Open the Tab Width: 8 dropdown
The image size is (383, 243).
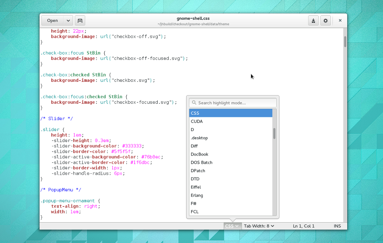[x=259, y=226]
